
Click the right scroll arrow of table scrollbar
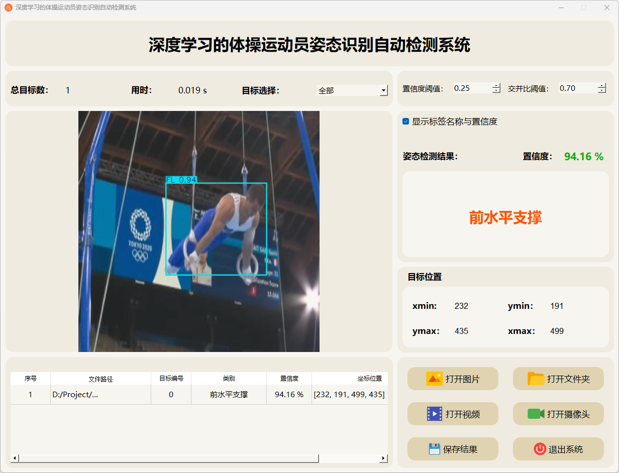(x=383, y=458)
